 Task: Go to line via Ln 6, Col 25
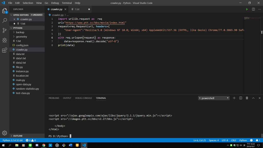200,140
